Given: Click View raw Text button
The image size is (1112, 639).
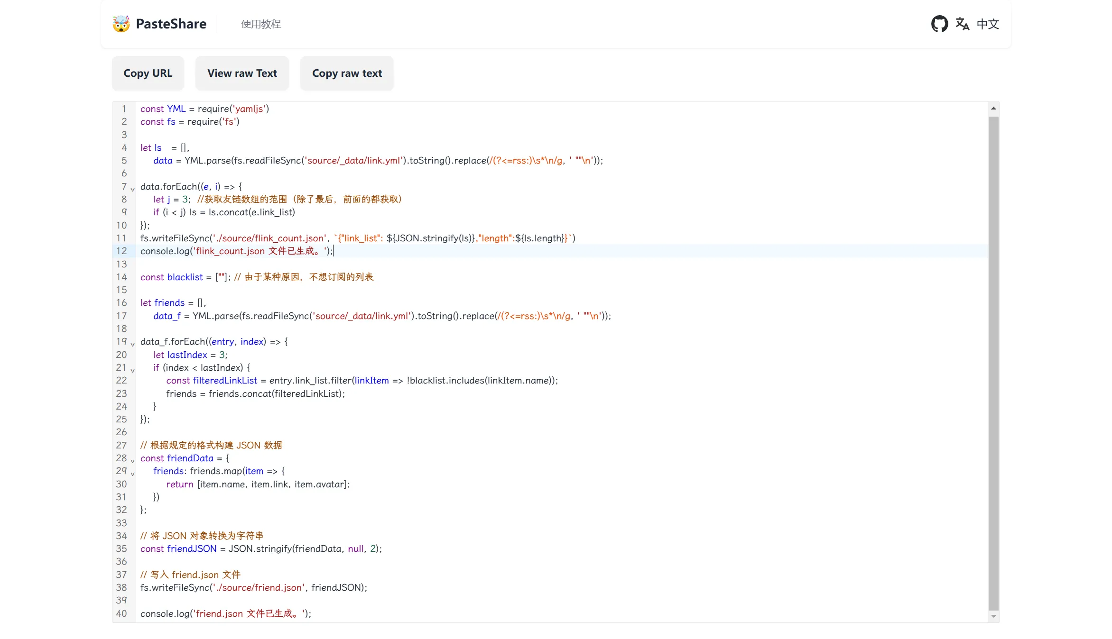Looking at the screenshot, I should 243,73.
